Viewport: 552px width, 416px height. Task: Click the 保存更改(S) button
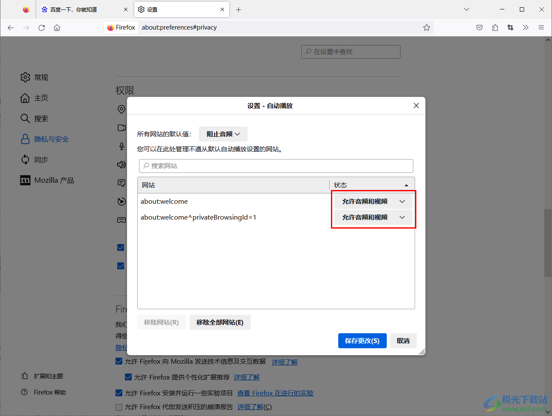[362, 341]
